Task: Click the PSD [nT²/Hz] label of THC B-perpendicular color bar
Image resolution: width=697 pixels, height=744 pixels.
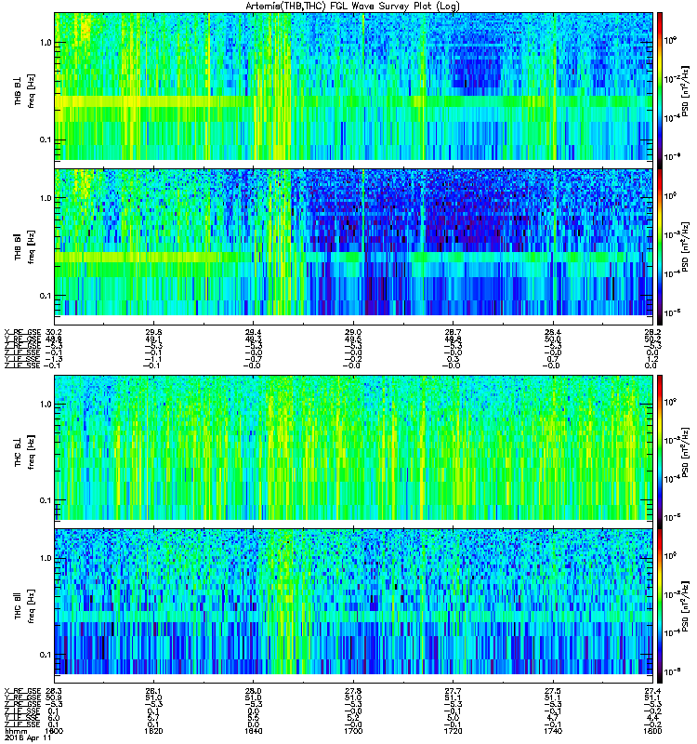Action: pos(685,451)
